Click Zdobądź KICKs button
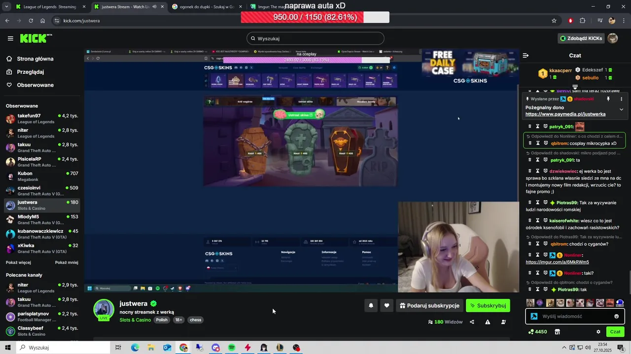The image size is (631, 354). [581, 38]
